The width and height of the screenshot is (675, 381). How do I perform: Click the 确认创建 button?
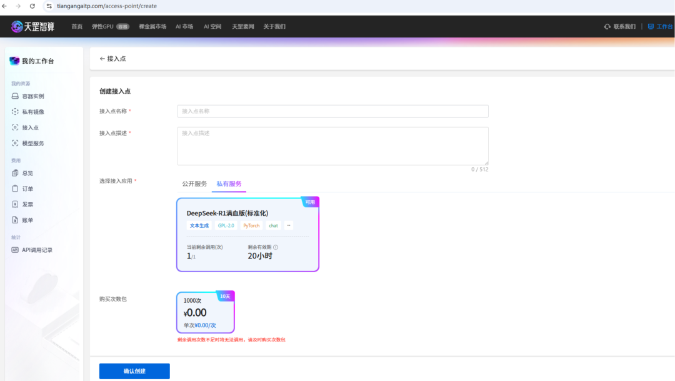coord(134,371)
